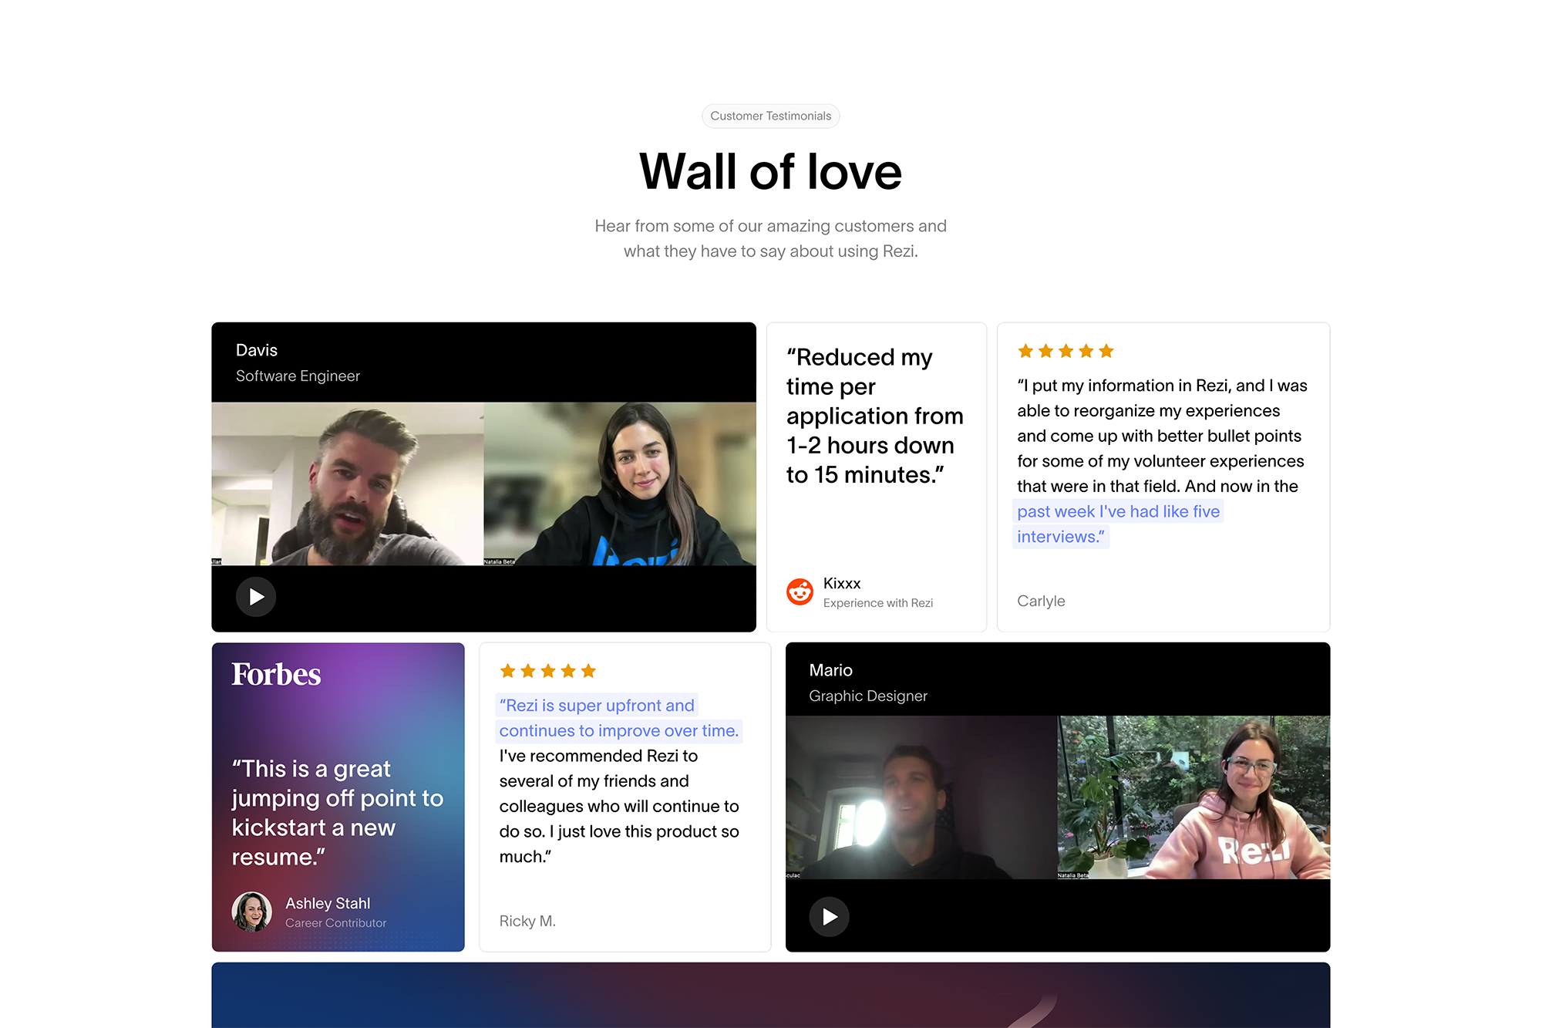The image size is (1542, 1028).
Task: Click the Forbes logo
Action: tap(276, 674)
